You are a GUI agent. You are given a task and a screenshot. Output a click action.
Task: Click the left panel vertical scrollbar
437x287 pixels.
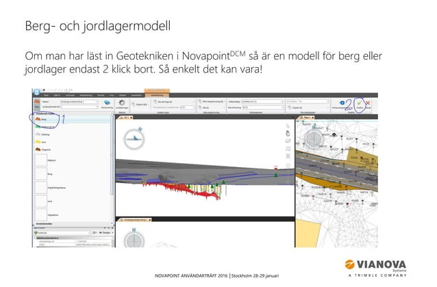pyautogui.click(x=112, y=156)
